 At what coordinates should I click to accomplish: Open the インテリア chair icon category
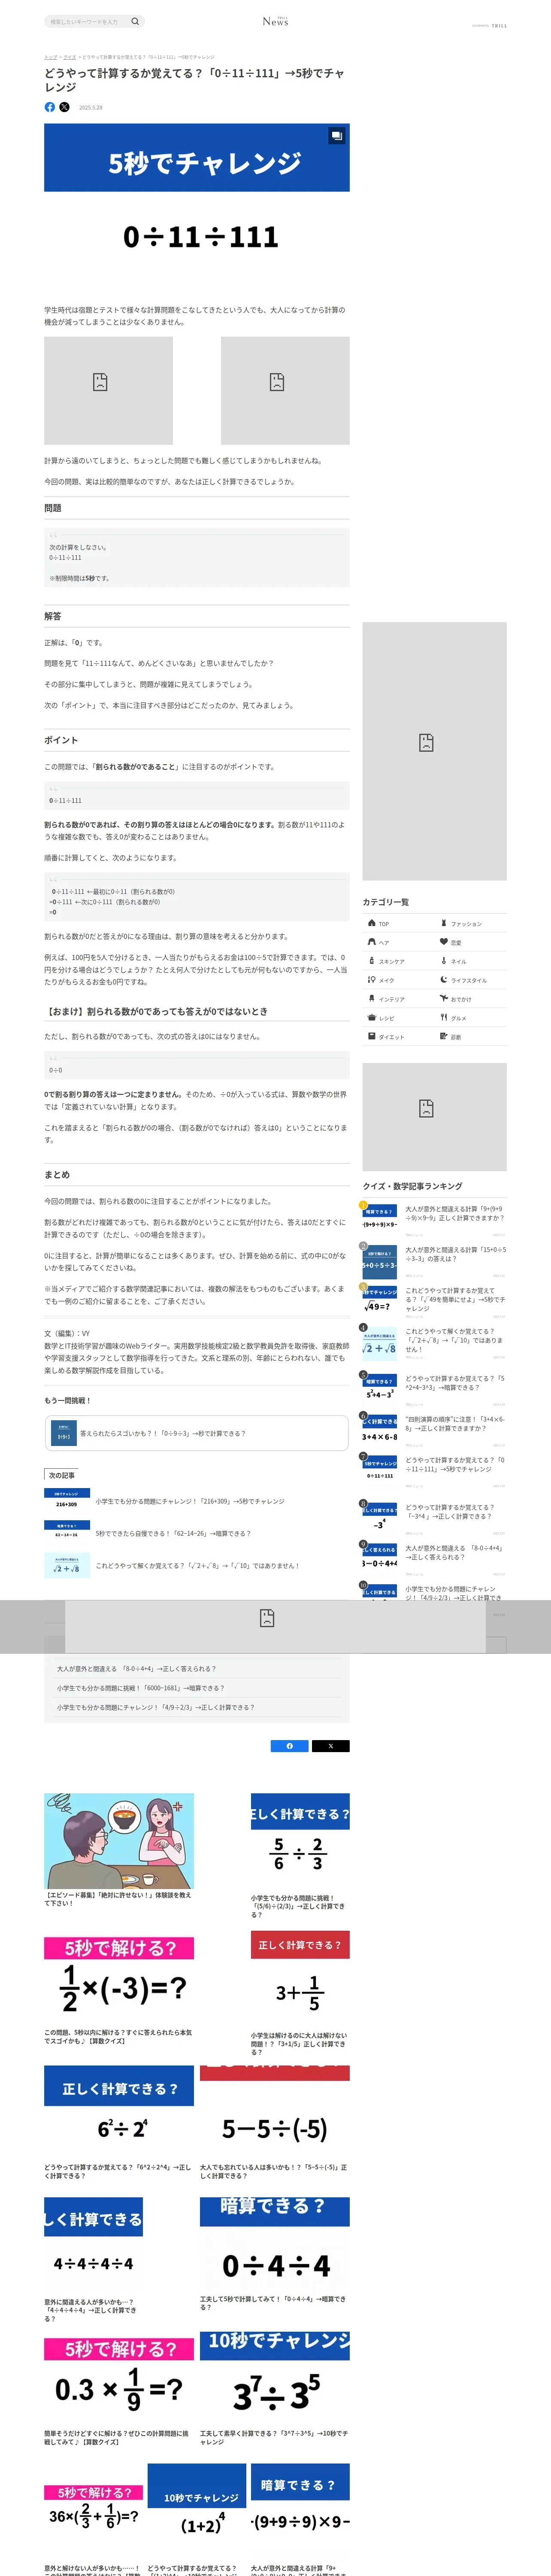(x=372, y=998)
